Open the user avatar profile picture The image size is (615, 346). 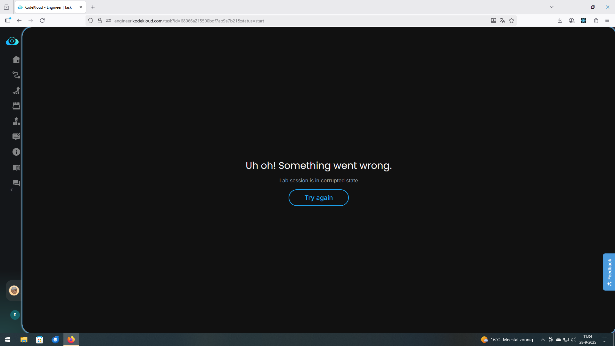click(14, 291)
